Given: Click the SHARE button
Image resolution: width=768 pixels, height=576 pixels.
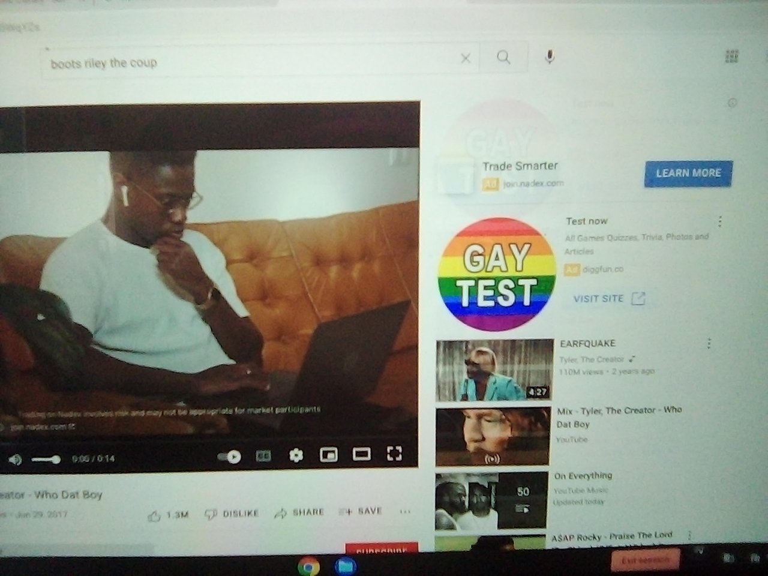Looking at the screenshot, I should pyautogui.click(x=299, y=512).
